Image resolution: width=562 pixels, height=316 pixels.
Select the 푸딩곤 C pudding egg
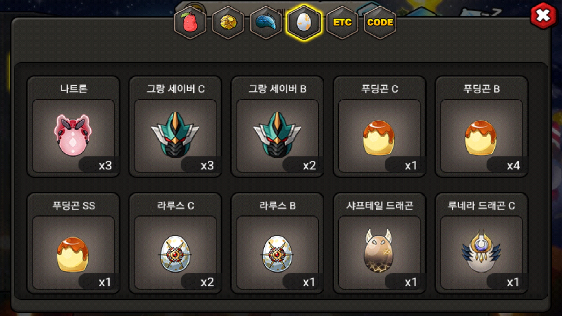point(379,127)
